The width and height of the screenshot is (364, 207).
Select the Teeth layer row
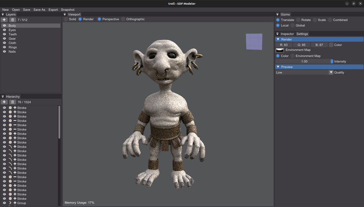point(31,34)
